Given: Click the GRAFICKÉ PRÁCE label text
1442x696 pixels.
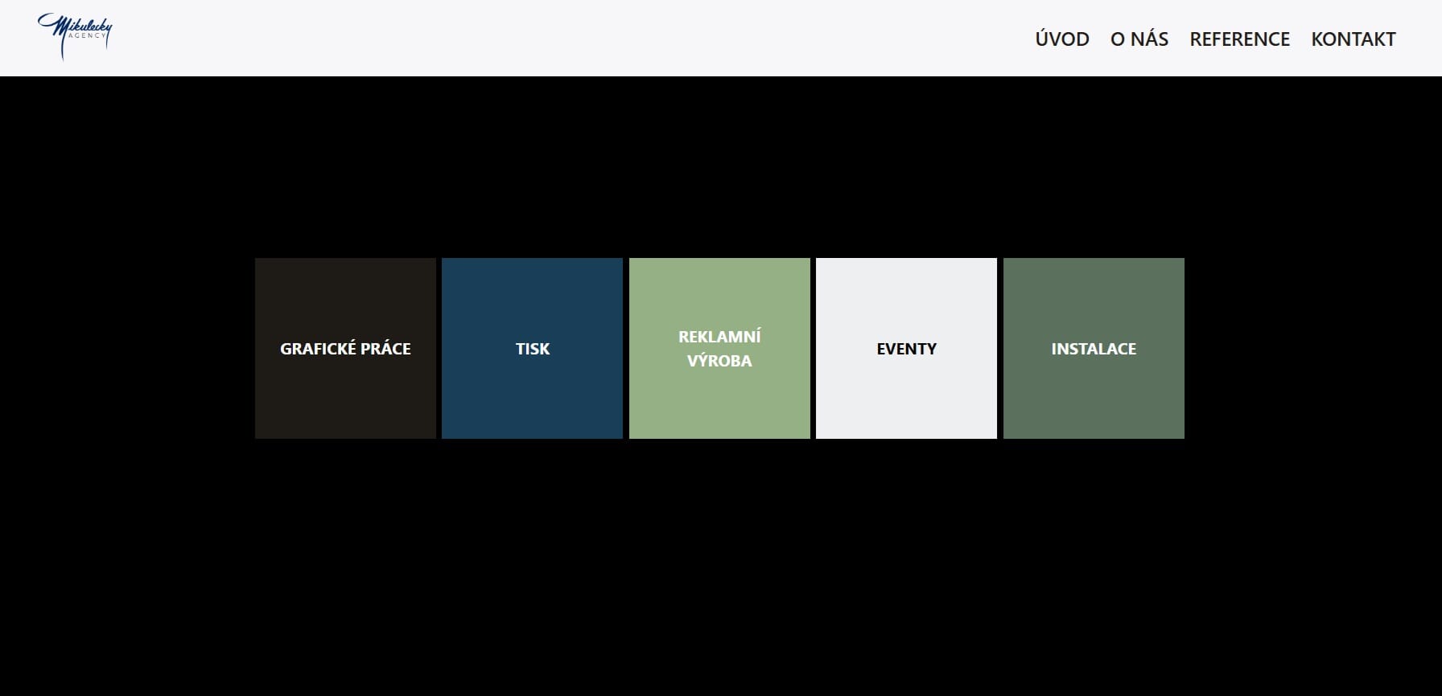Looking at the screenshot, I should click(345, 349).
